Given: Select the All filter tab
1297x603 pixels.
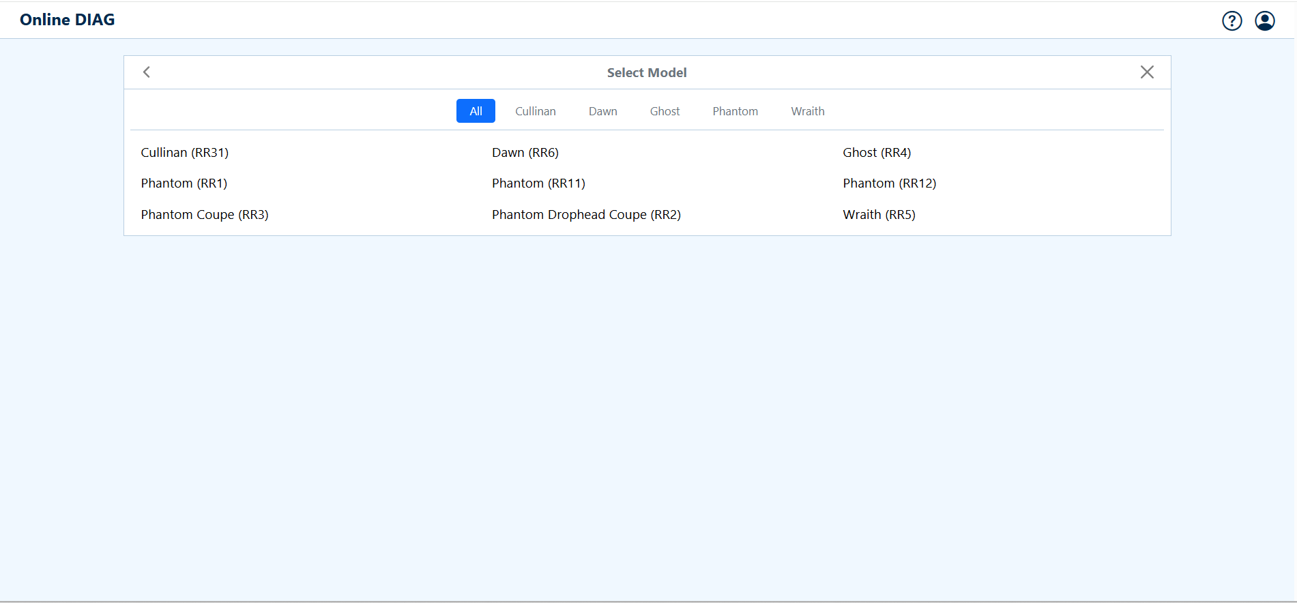Looking at the screenshot, I should point(476,111).
